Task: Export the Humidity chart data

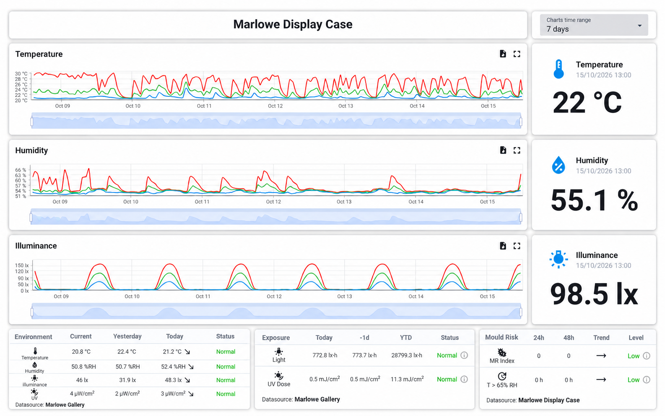Action: 503,150
